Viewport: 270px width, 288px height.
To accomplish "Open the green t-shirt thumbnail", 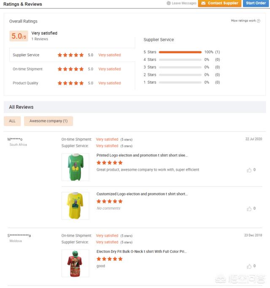I will [x=75, y=167].
